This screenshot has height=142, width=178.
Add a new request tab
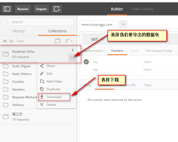(x=123, y=24)
